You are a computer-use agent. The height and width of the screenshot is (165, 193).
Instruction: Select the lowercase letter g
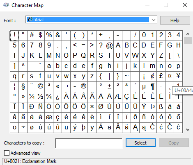tap(101, 66)
